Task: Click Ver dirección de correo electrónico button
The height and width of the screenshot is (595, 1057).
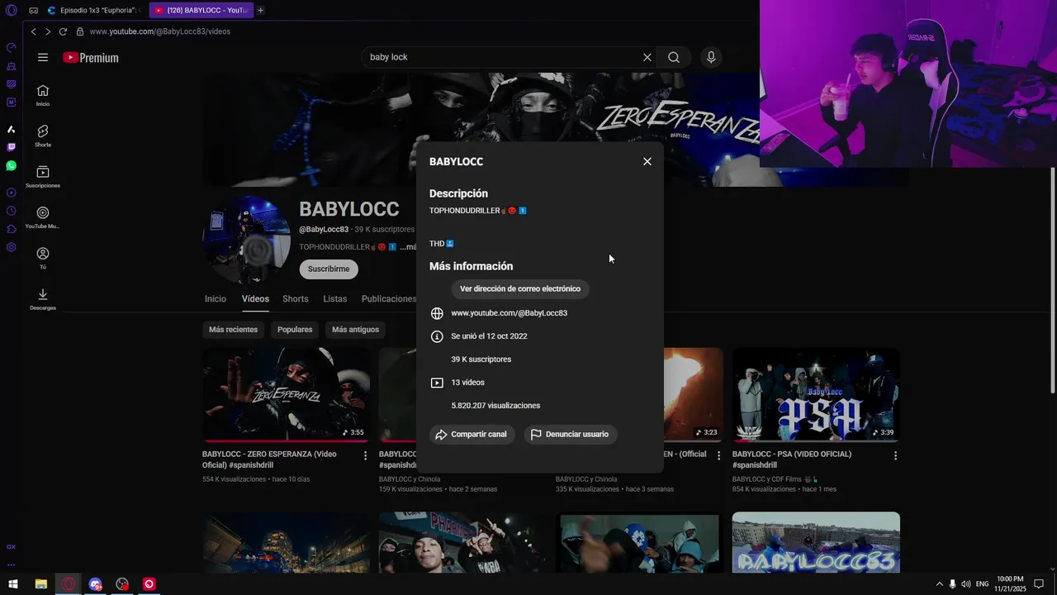Action: tap(520, 289)
